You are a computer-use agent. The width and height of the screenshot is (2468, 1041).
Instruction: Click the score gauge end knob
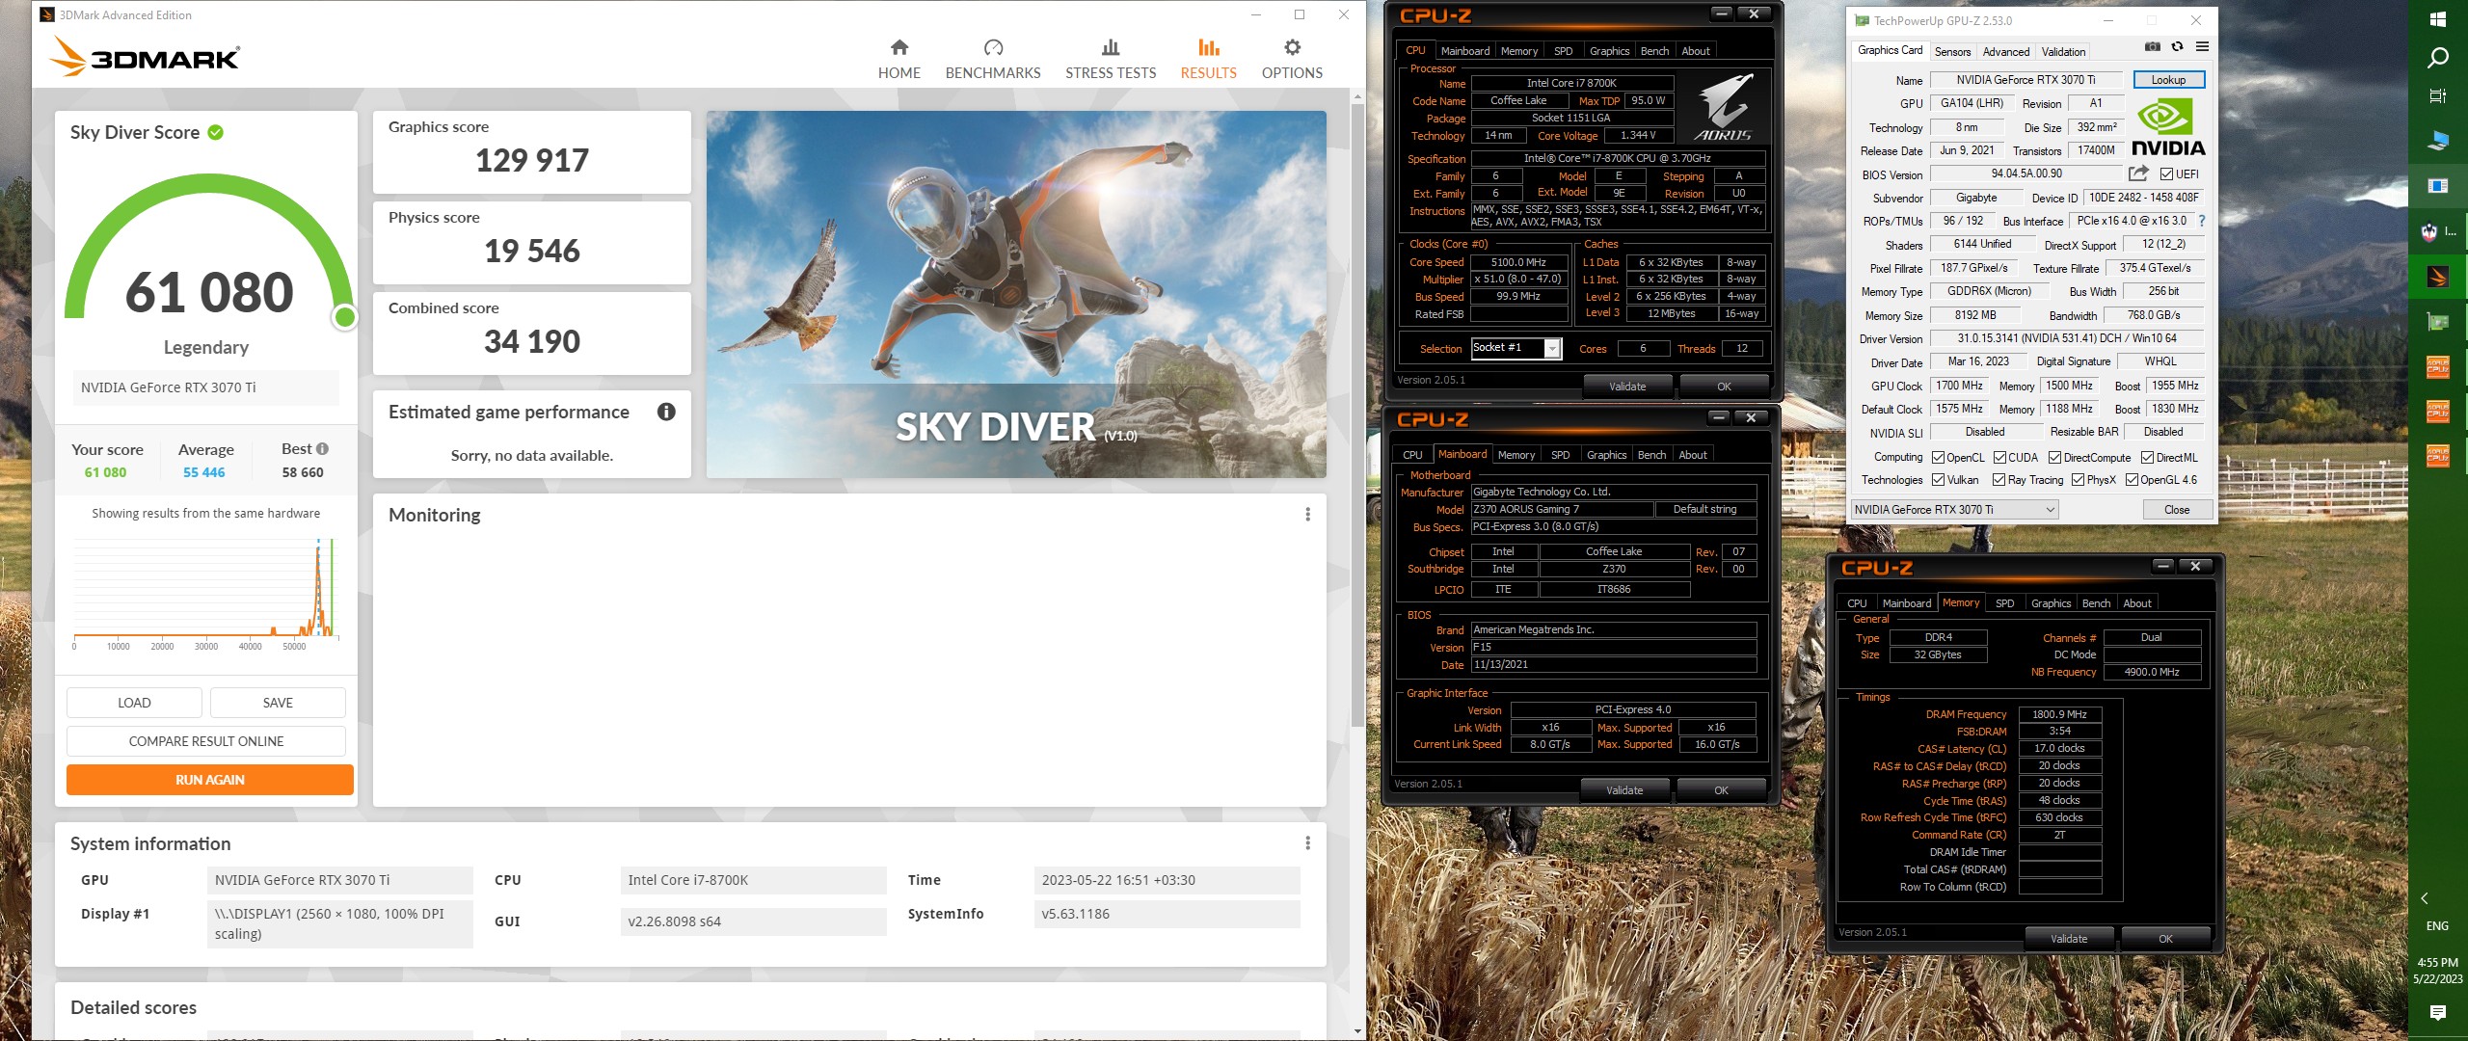click(x=344, y=317)
